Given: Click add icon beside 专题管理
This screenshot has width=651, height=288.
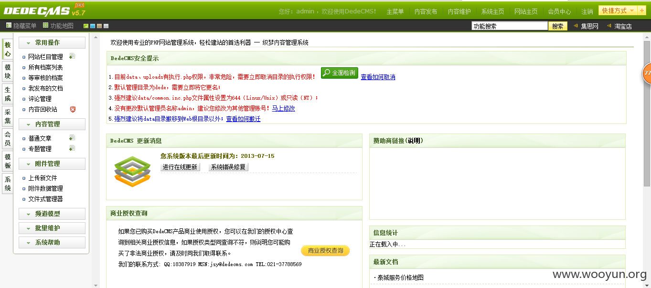Looking at the screenshot, I should coord(72,148).
